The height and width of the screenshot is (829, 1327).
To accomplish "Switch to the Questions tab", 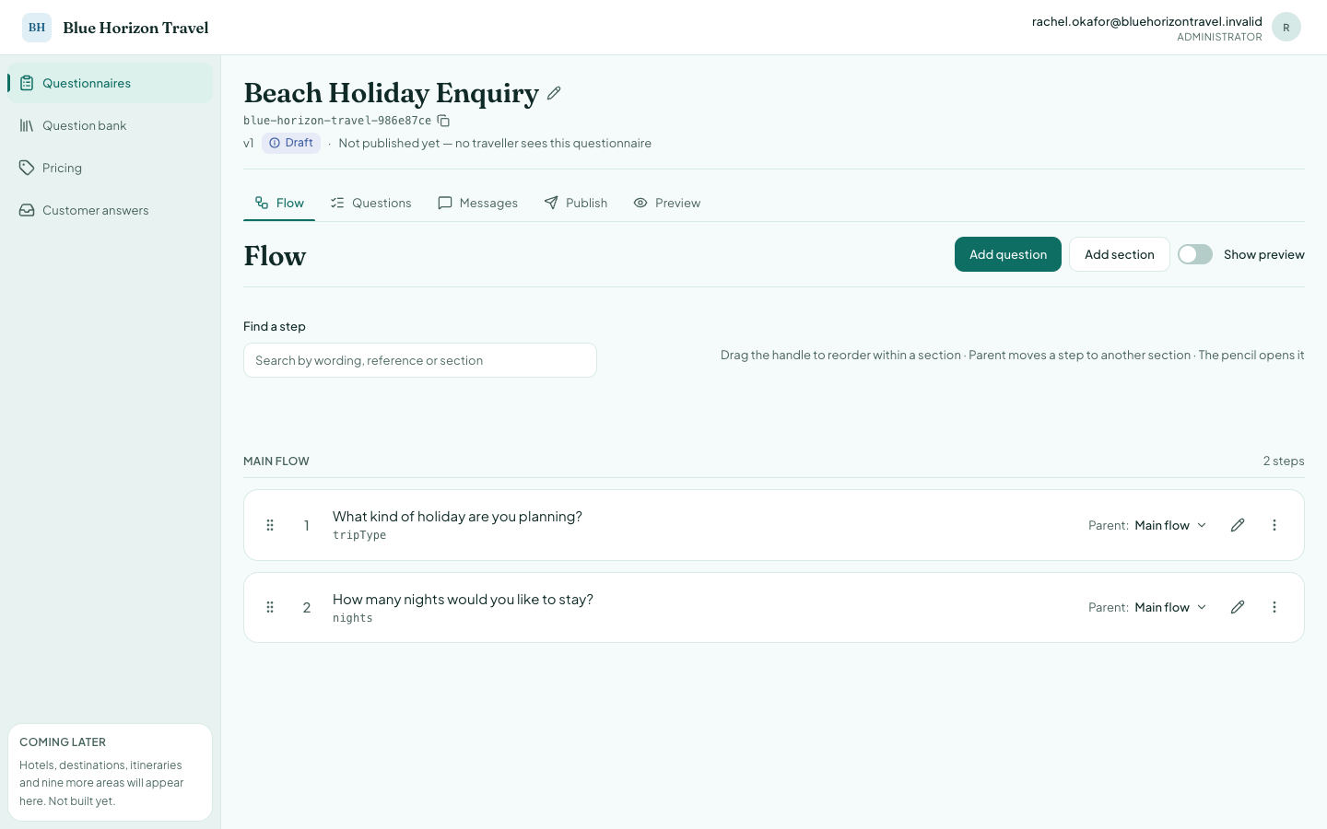I will pyautogui.click(x=370, y=203).
